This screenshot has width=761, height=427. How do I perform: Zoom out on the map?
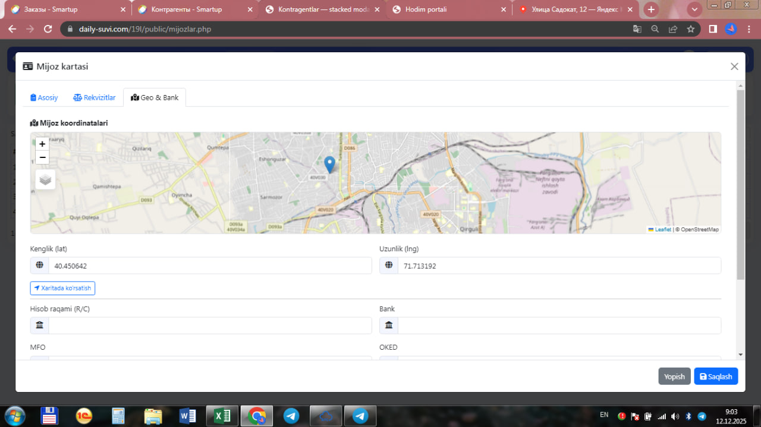42,157
